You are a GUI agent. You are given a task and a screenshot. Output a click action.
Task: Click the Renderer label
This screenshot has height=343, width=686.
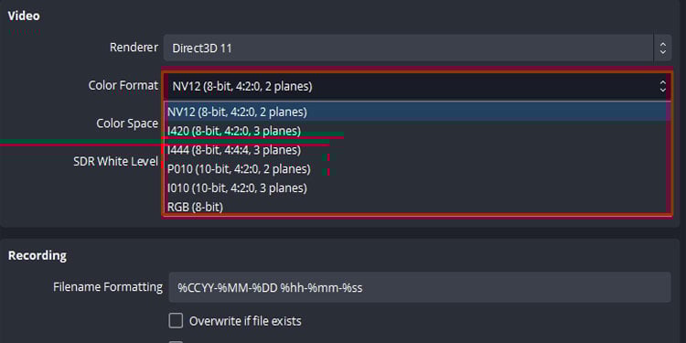134,48
